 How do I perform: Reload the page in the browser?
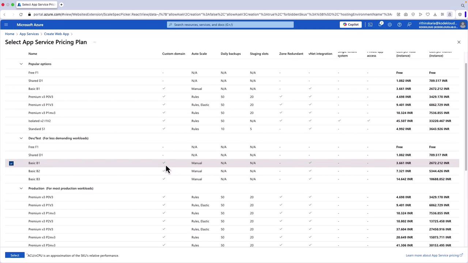(21, 14)
